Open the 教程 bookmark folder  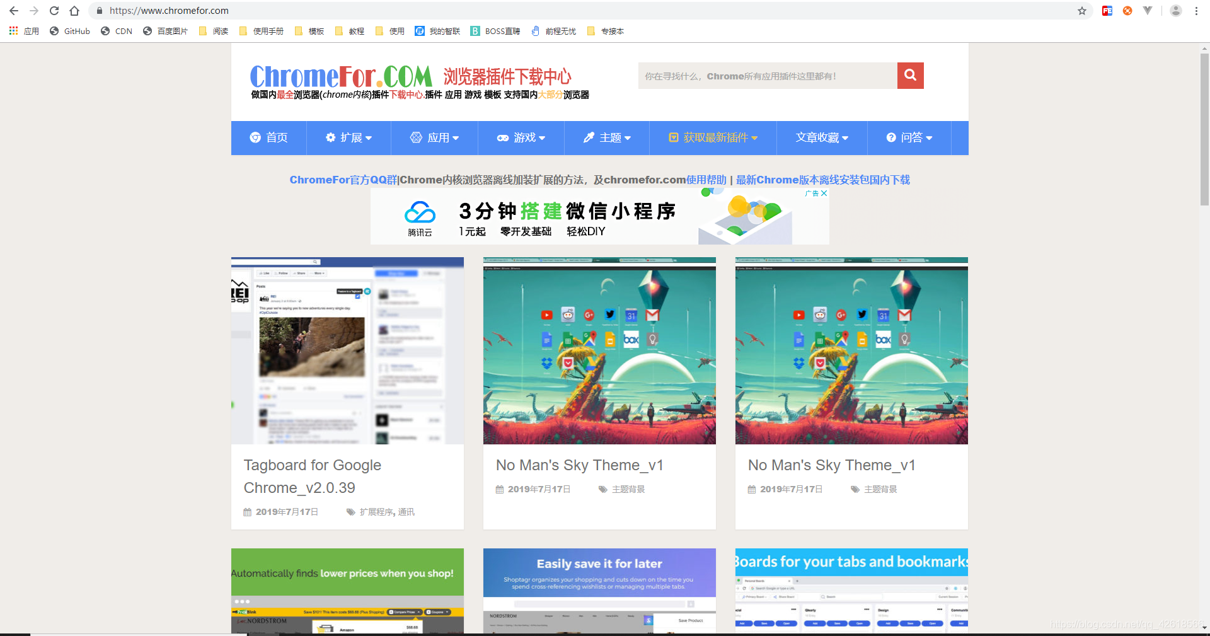click(x=350, y=31)
